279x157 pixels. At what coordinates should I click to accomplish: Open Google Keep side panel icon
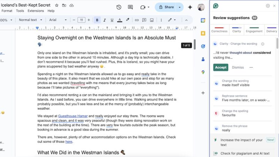pyautogui.click(x=203, y=33)
